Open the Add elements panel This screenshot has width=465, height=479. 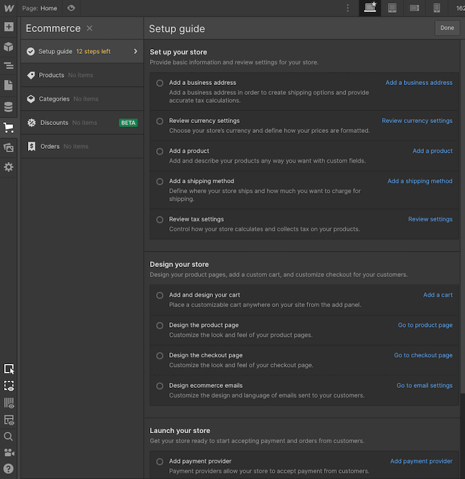click(9, 27)
